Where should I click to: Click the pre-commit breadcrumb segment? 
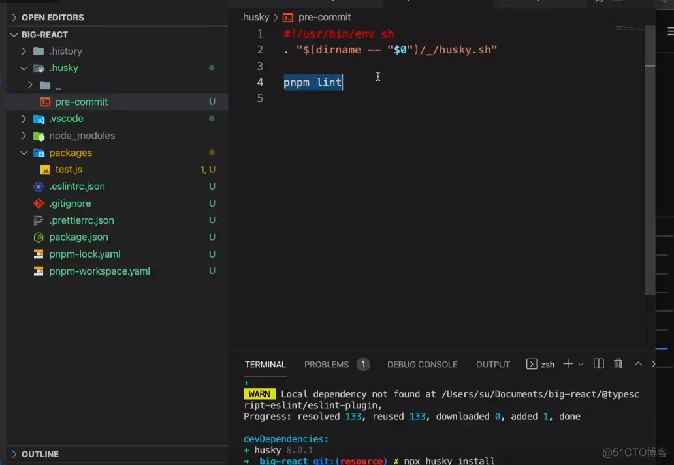(x=325, y=18)
